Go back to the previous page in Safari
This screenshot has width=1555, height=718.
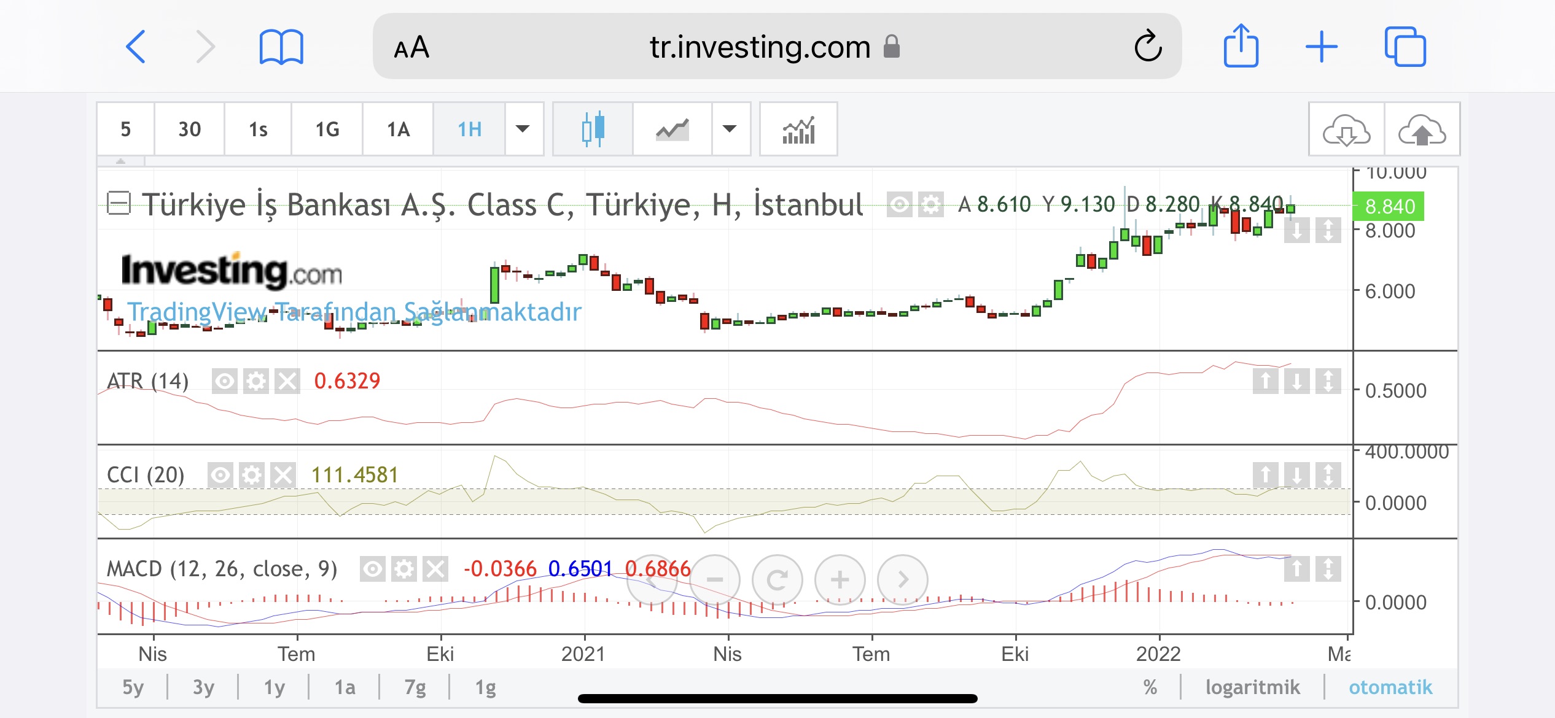(136, 47)
